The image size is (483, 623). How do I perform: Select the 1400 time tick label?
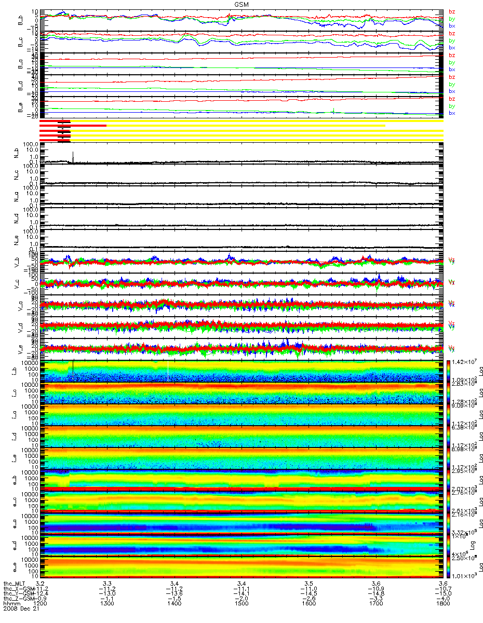[174, 604]
